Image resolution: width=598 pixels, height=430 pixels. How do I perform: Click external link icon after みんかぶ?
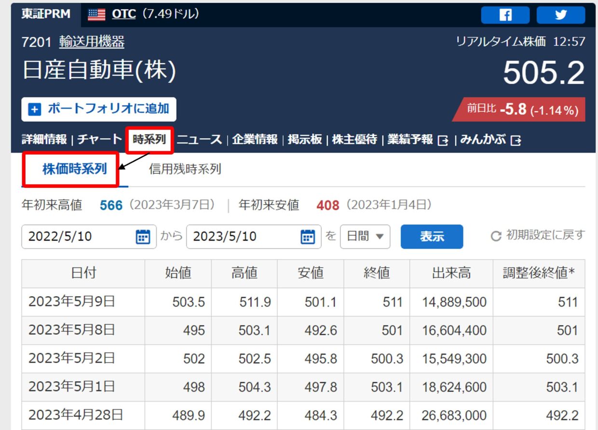click(516, 140)
